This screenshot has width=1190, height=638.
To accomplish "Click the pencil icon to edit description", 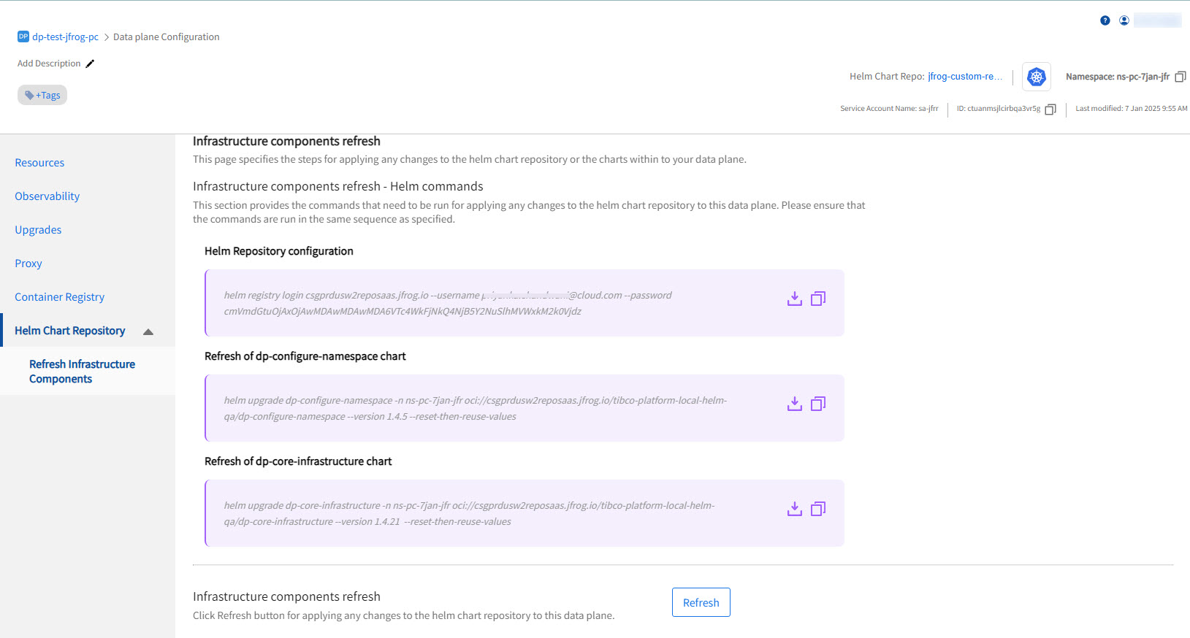I will [x=90, y=64].
